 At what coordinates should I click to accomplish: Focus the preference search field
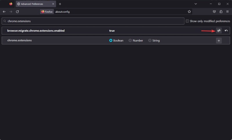pos(93,21)
